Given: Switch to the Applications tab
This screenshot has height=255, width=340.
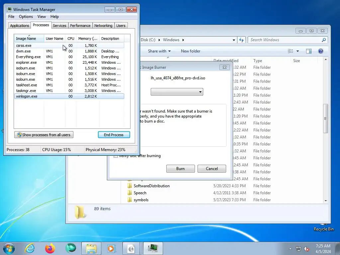Looking at the screenshot, I should pyautogui.click(x=20, y=26).
